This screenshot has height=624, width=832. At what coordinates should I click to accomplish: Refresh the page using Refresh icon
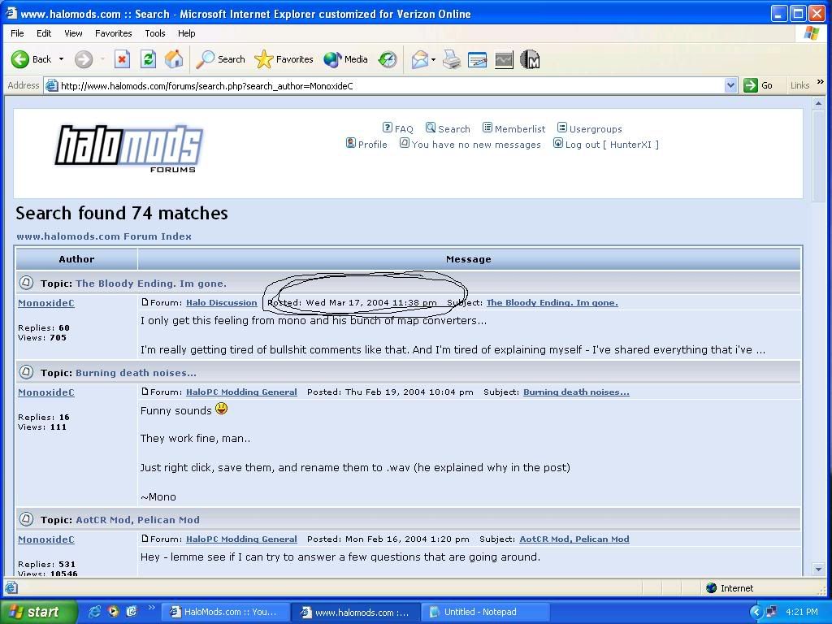point(148,59)
